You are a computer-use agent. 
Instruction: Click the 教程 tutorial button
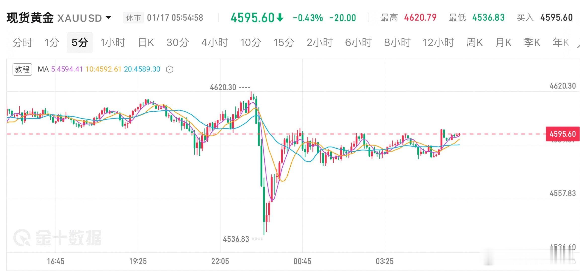22,69
